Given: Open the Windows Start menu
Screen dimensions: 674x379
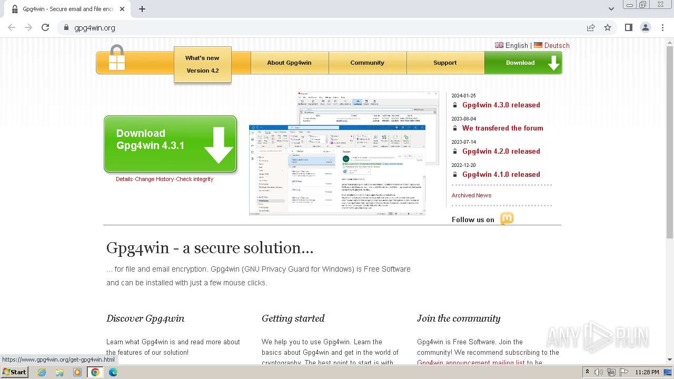Looking at the screenshot, I should [15, 372].
